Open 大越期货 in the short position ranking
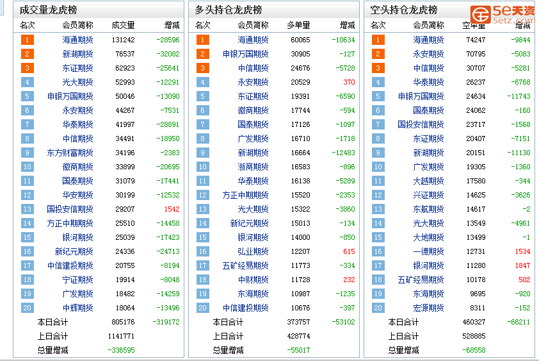Image resolution: width=539 pixels, height=361 pixels. click(428, 181)
